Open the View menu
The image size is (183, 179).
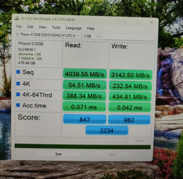42,27
